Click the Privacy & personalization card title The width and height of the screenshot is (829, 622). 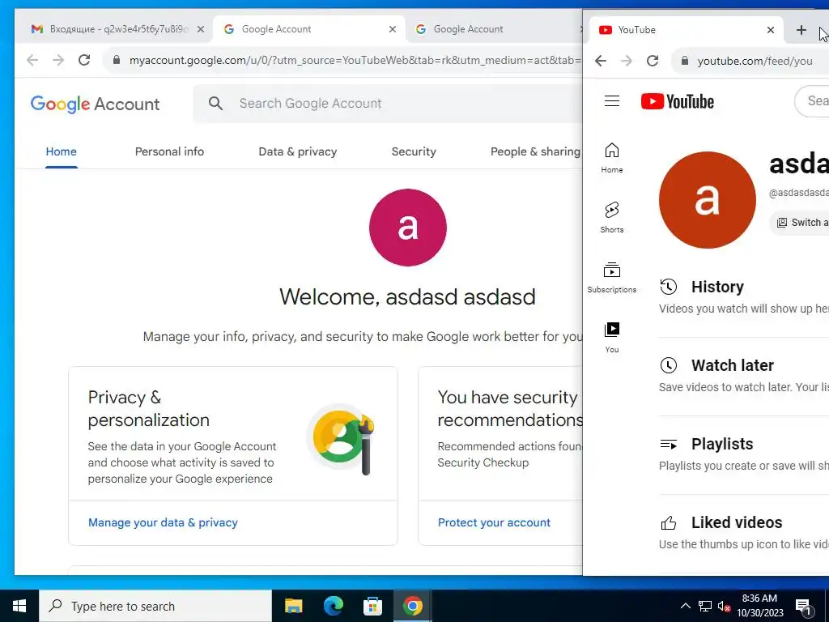point(149,408)
